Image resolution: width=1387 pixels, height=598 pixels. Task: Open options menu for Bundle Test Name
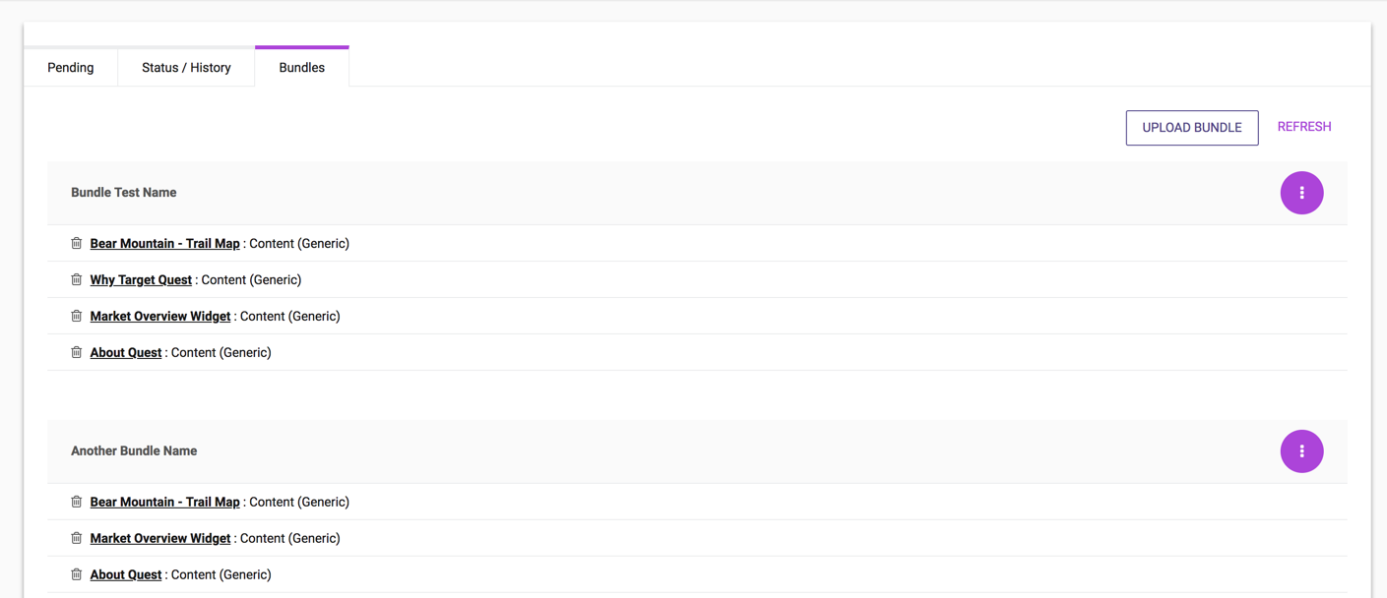pos(1301,193)
